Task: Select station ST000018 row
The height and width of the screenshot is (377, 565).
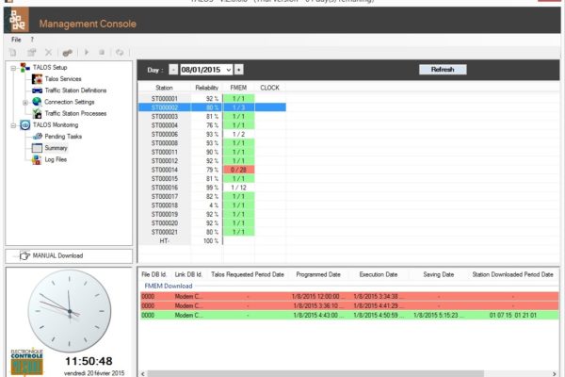Action: 212,205
